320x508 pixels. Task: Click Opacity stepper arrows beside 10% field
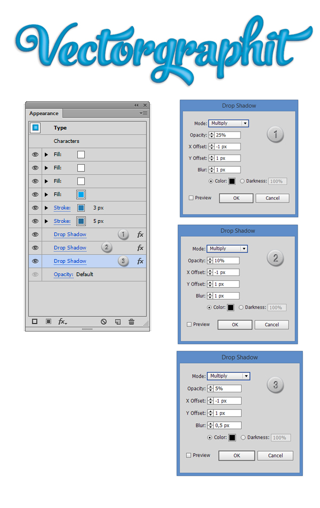pos(210,261)
